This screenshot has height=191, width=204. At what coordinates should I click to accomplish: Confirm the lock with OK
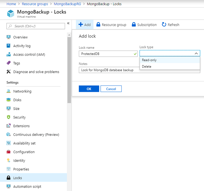(x=89, y=89)
